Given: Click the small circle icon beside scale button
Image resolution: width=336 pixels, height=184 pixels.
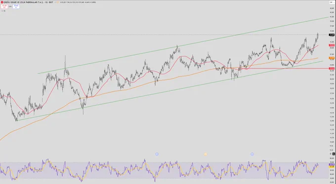Looking at the screenshot, I should [331, 154].
